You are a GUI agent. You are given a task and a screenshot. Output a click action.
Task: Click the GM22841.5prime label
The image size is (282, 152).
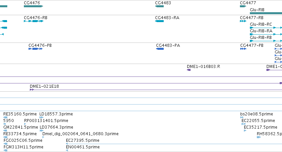point(21,127)
